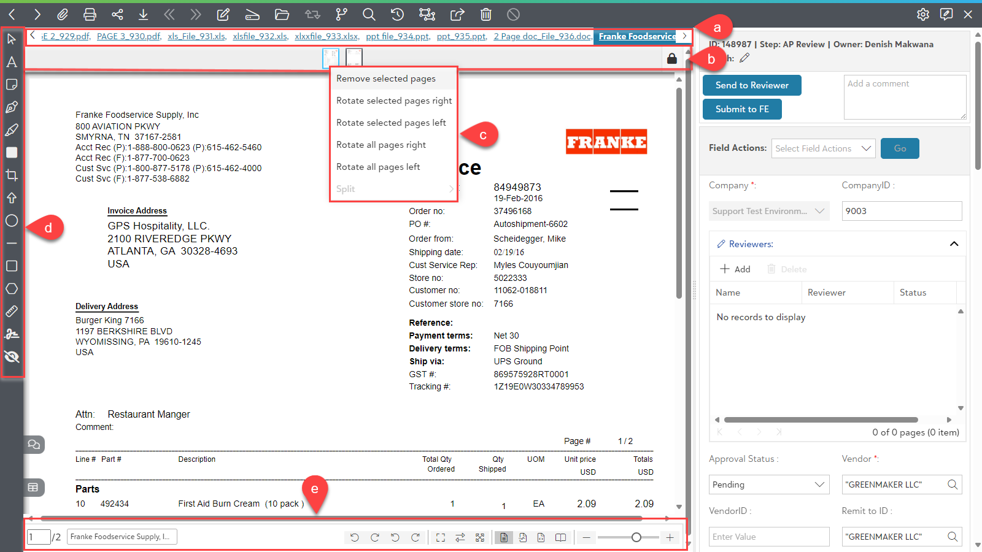
Task: Open the Approval Status Pending dropdown
Action: [769, 485]
